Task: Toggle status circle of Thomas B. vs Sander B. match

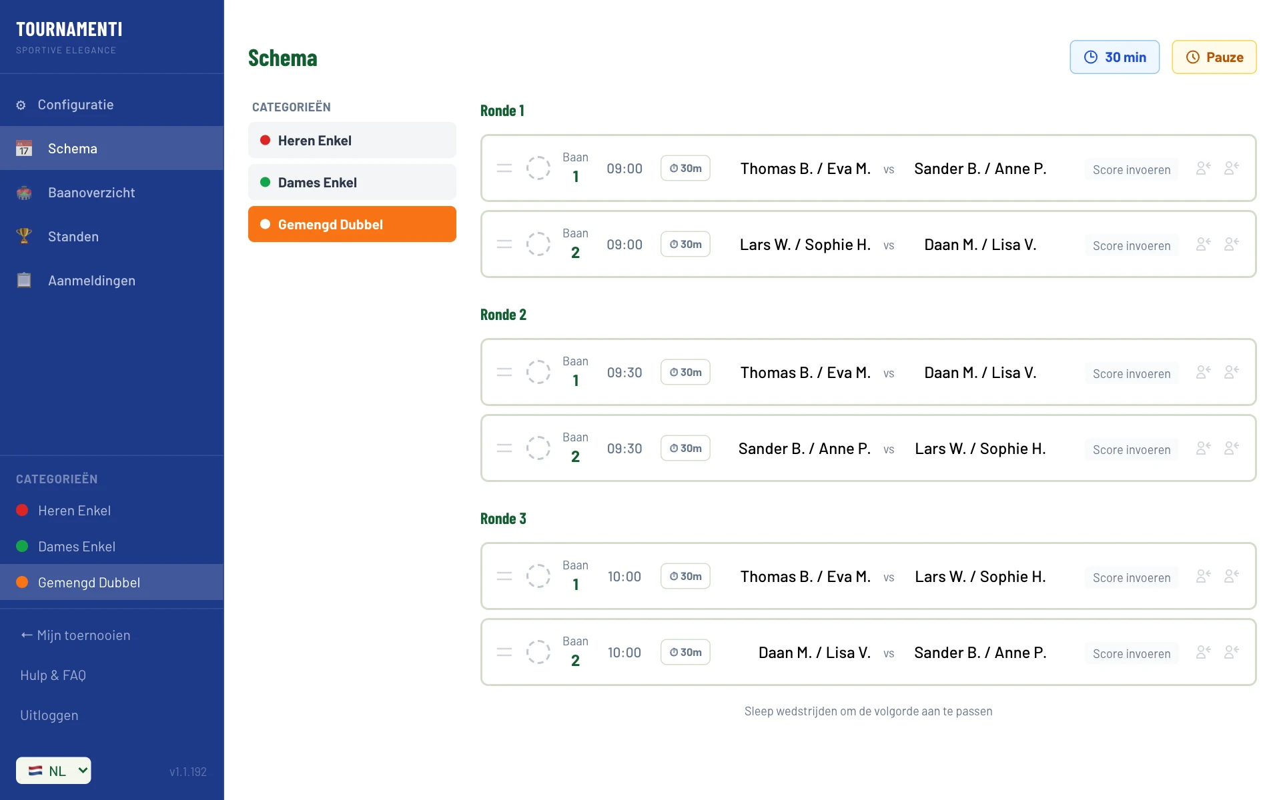Action: tap(538, 168)
